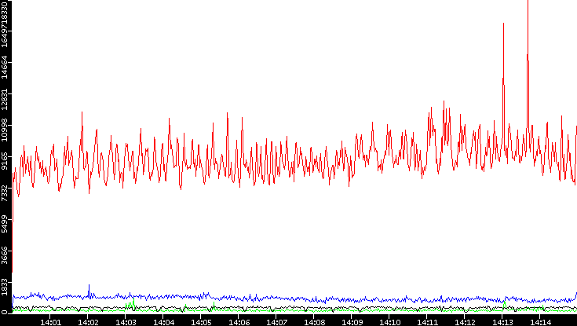Pick the 14:12 time axis label
The image size is (577, 326).
coord(465,323)
